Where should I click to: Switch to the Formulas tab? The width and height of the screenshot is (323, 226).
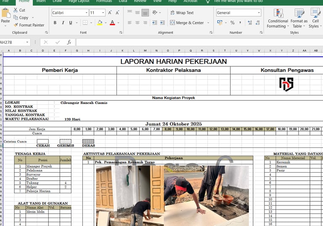click(x=104, y=1)
